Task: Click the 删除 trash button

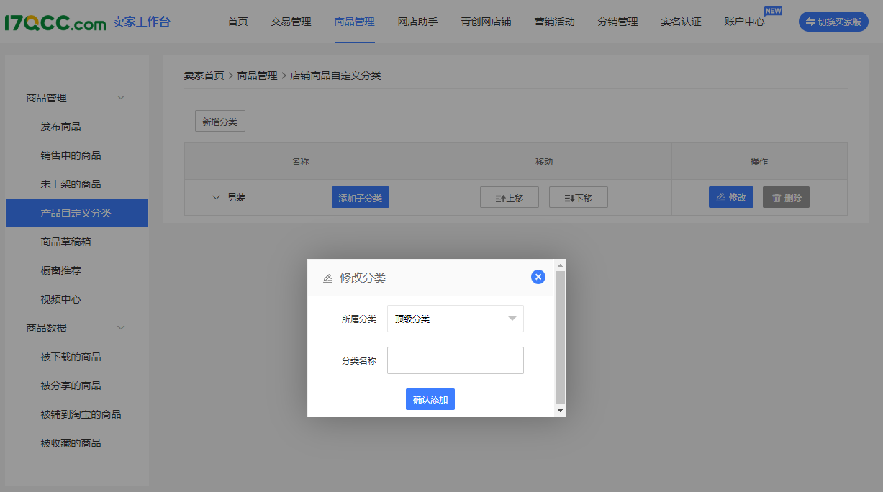Action: (x=786, y=198)
